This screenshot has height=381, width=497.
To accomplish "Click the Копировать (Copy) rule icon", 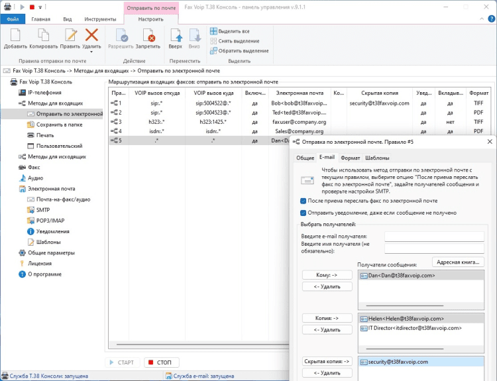I will (44, 35).
